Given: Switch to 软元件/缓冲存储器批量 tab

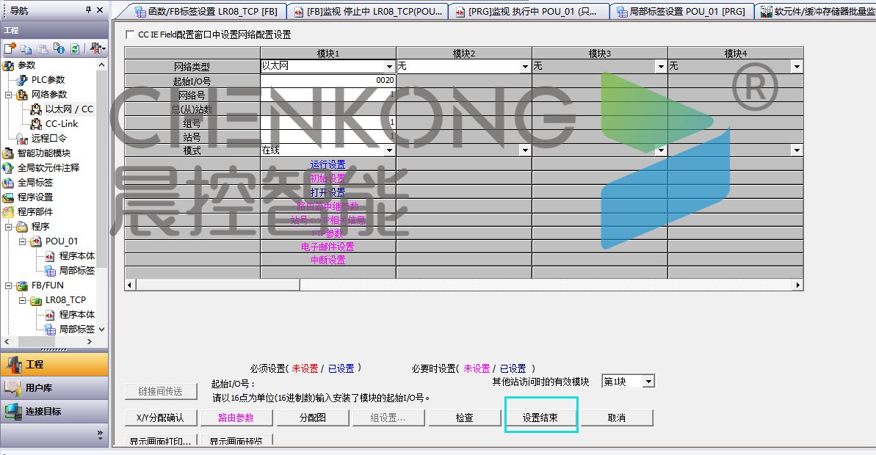Looking at the screenshot, I should (817, 11).
